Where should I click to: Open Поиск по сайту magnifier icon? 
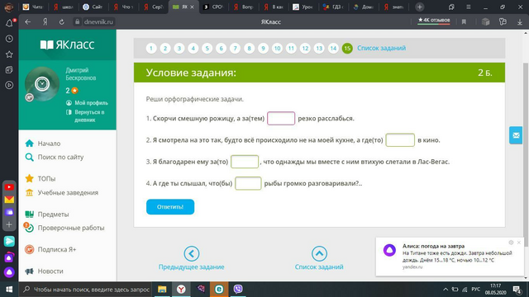click(x=30, y=158)
